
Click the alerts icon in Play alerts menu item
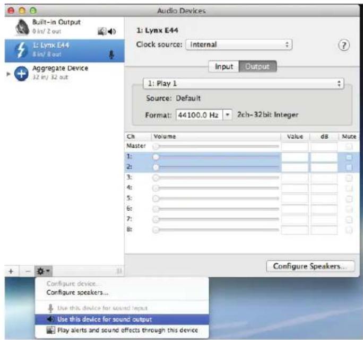tap(51, 330)
